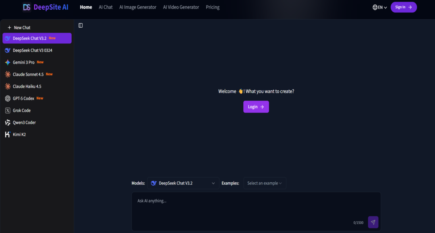Pick the Qwen3 Coder icon
Screen dimensions: 435x233
pyautogui.click(x=8, y=123)
